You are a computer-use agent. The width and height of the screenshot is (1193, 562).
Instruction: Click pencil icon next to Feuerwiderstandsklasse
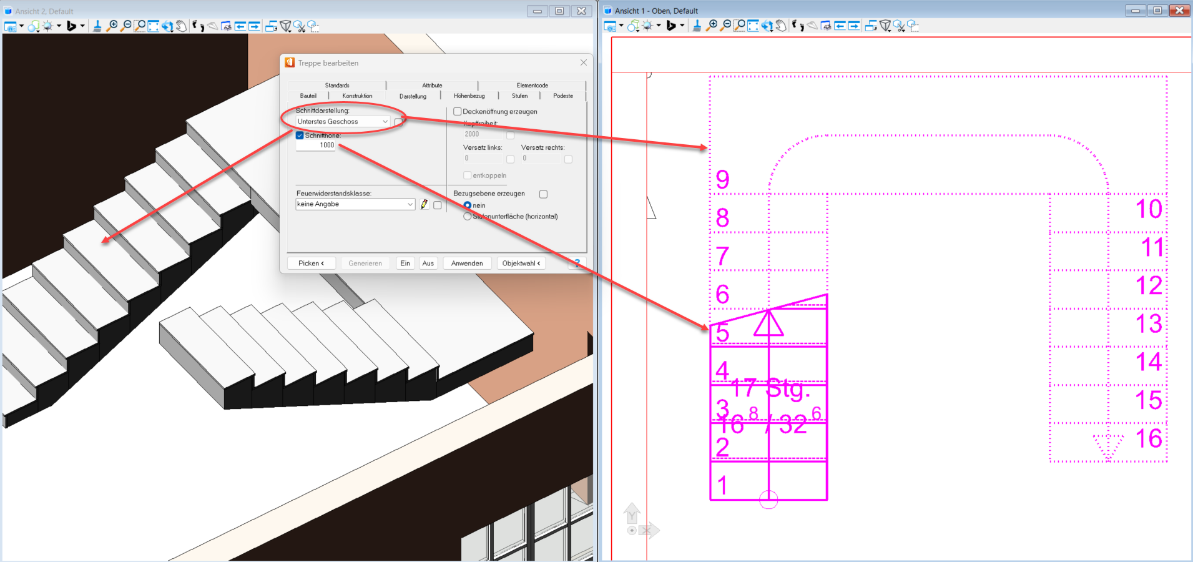(x=425, y=204)
